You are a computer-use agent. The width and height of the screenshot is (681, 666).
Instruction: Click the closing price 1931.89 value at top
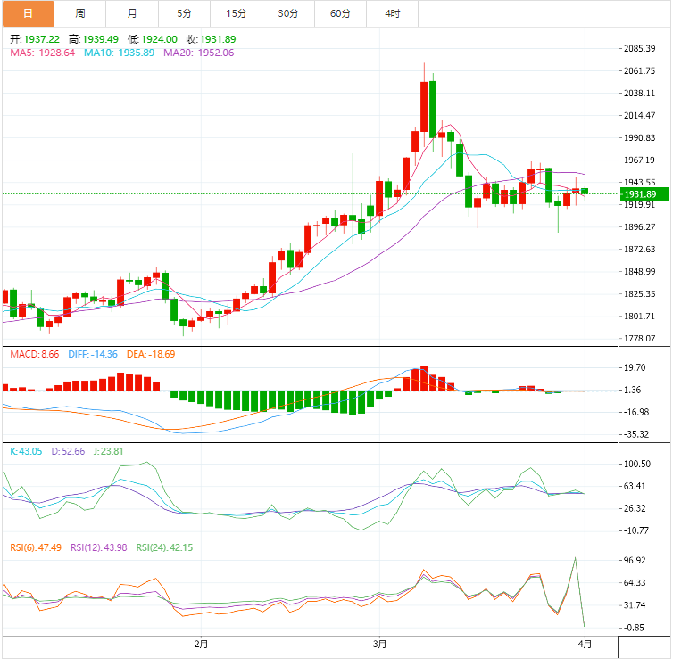pyautogui.click(x=218, y=39)
